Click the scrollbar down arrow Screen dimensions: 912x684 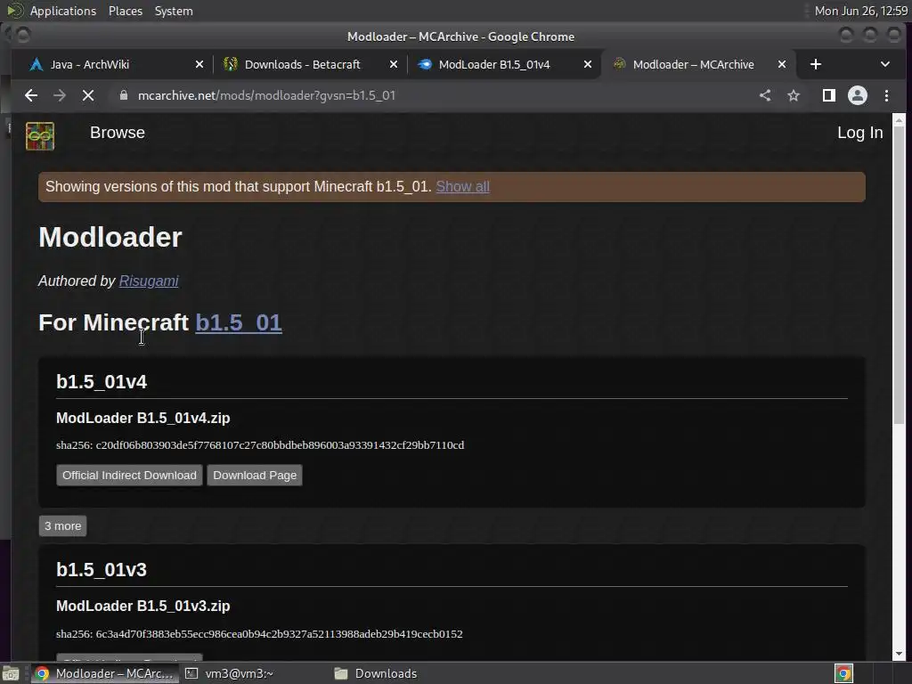(x=899, y=654)
